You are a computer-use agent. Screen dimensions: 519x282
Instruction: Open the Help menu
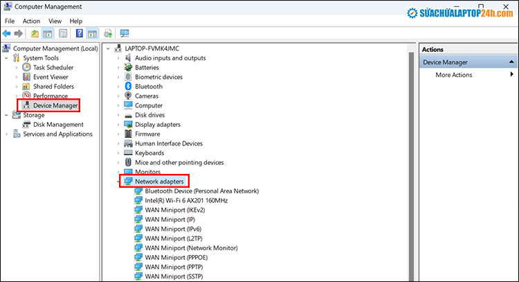(76, 21)
